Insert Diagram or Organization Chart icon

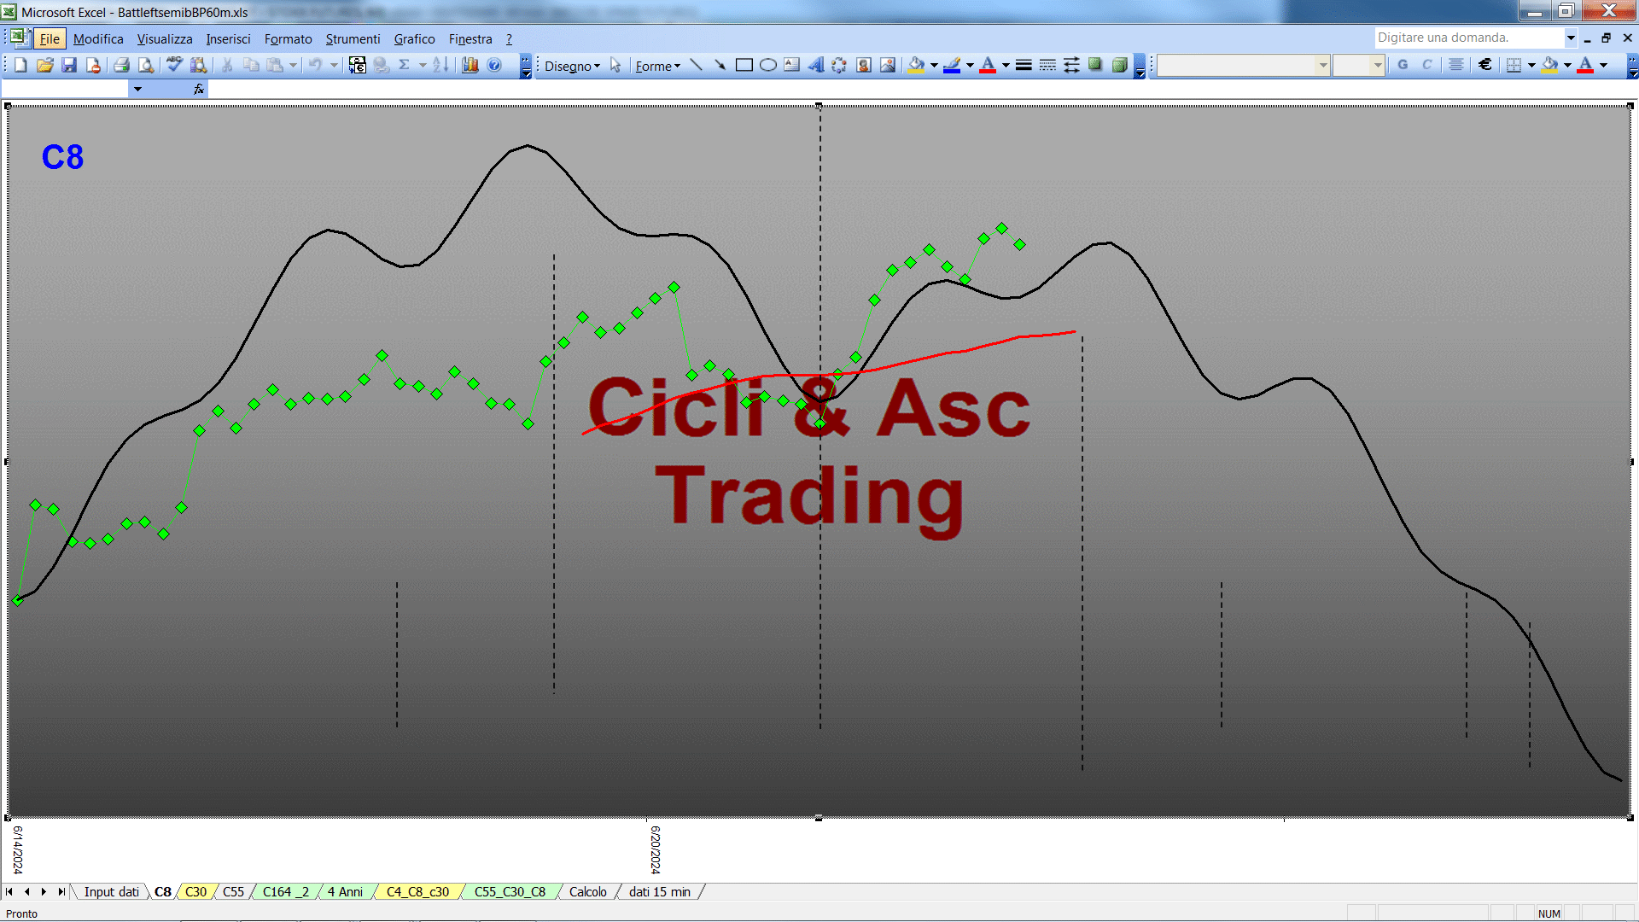click(840, 65)
